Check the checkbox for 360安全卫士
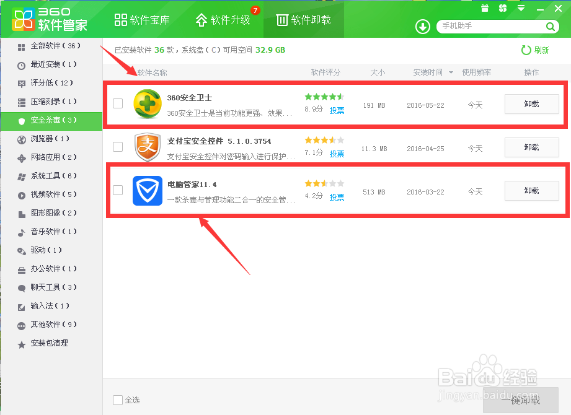 [117, 104]
